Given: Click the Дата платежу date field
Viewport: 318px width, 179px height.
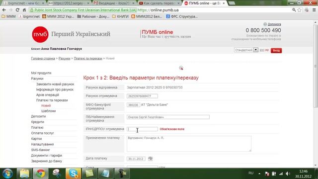Looking at the screenshot, I should (x=136, y=159).
